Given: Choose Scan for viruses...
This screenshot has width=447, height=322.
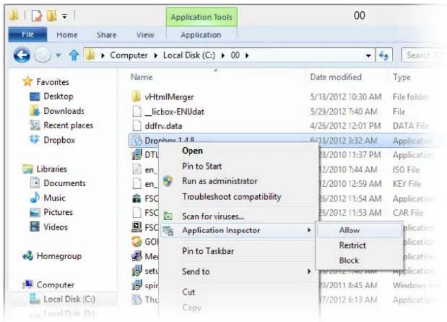Looking at the screenshot, I should pos(213,216).
